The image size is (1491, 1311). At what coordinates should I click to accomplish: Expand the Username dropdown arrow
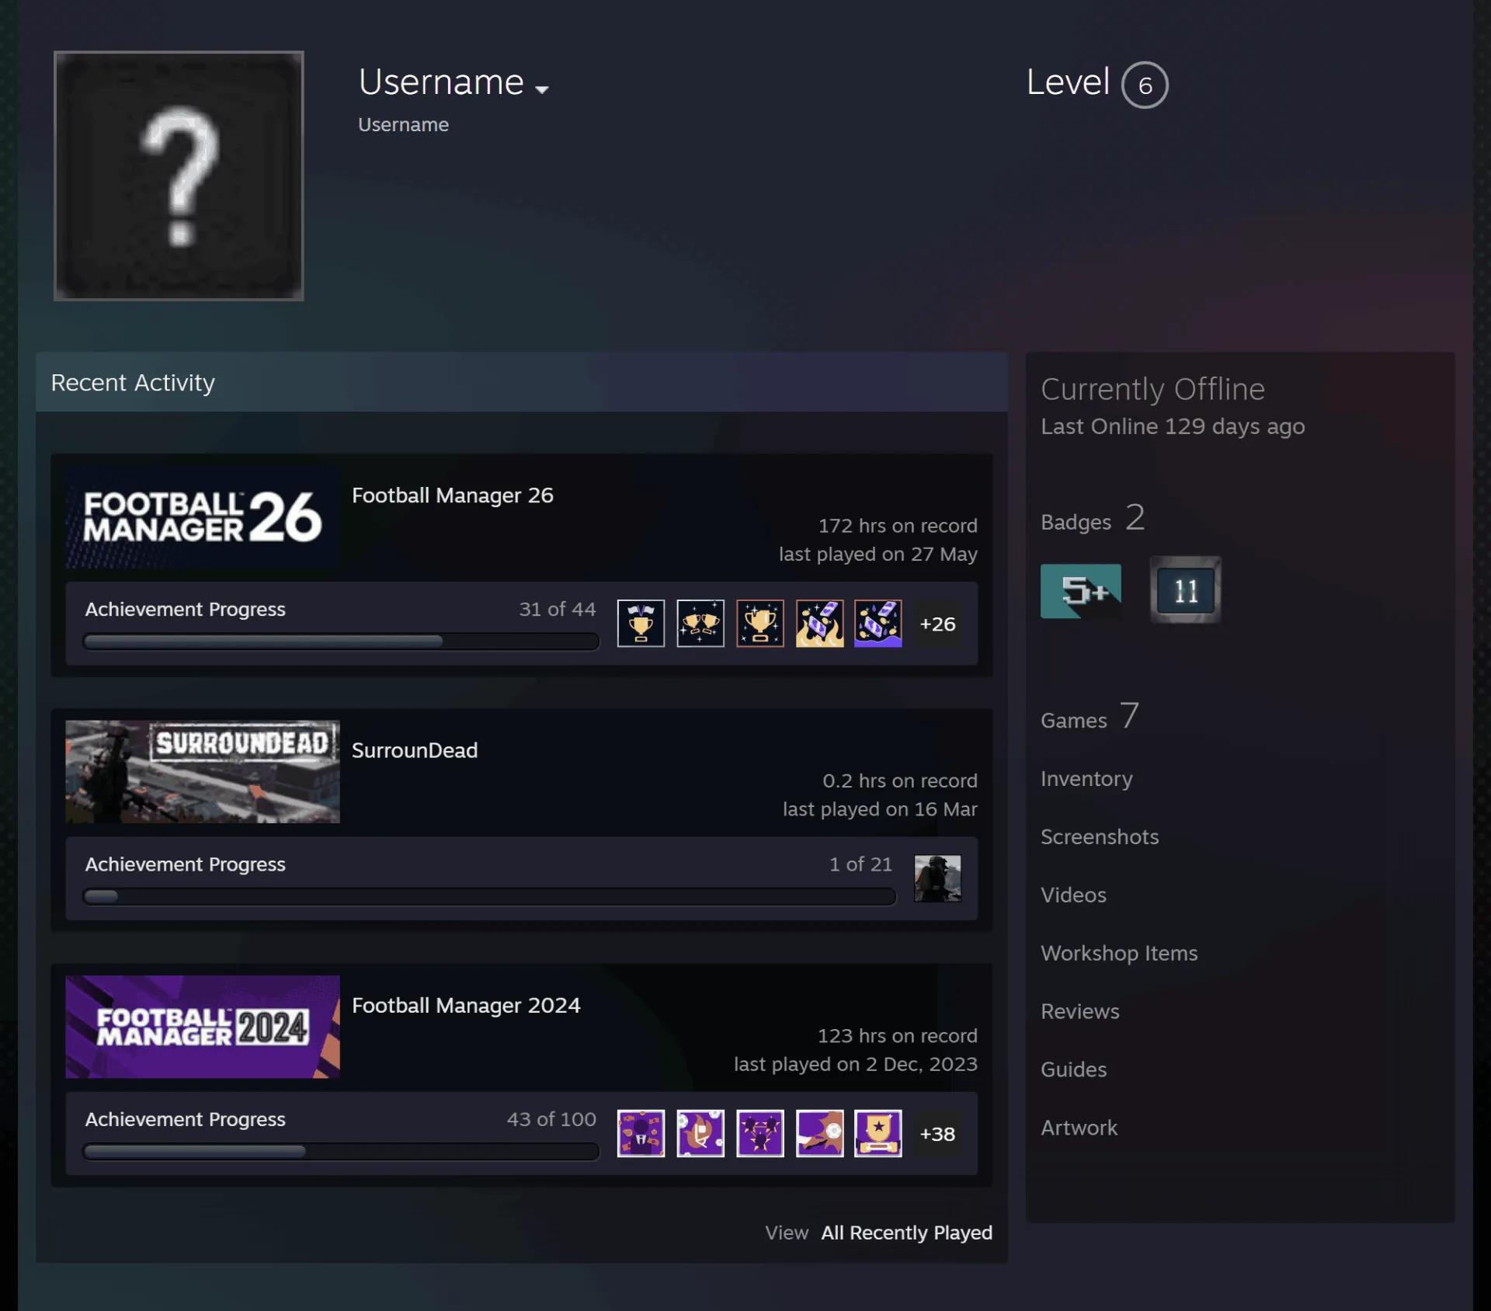[542, 89]
